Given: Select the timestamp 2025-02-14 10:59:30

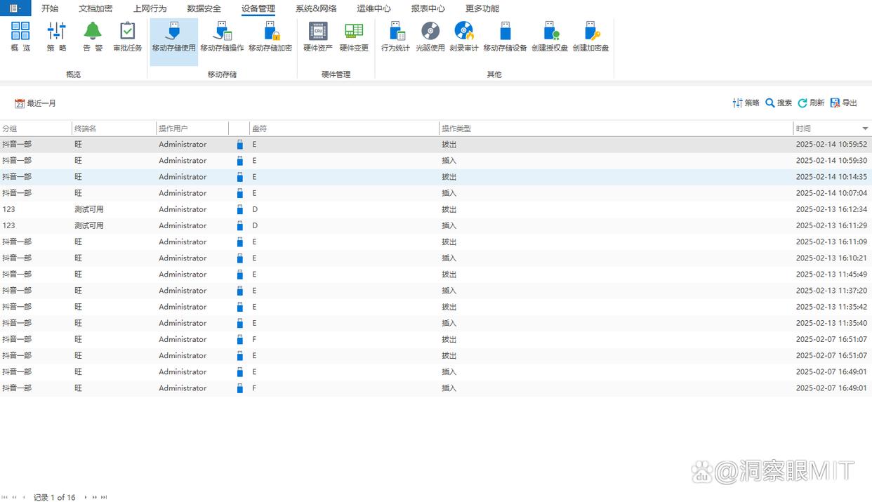Looking at the screenshot, I should point(831,161).
